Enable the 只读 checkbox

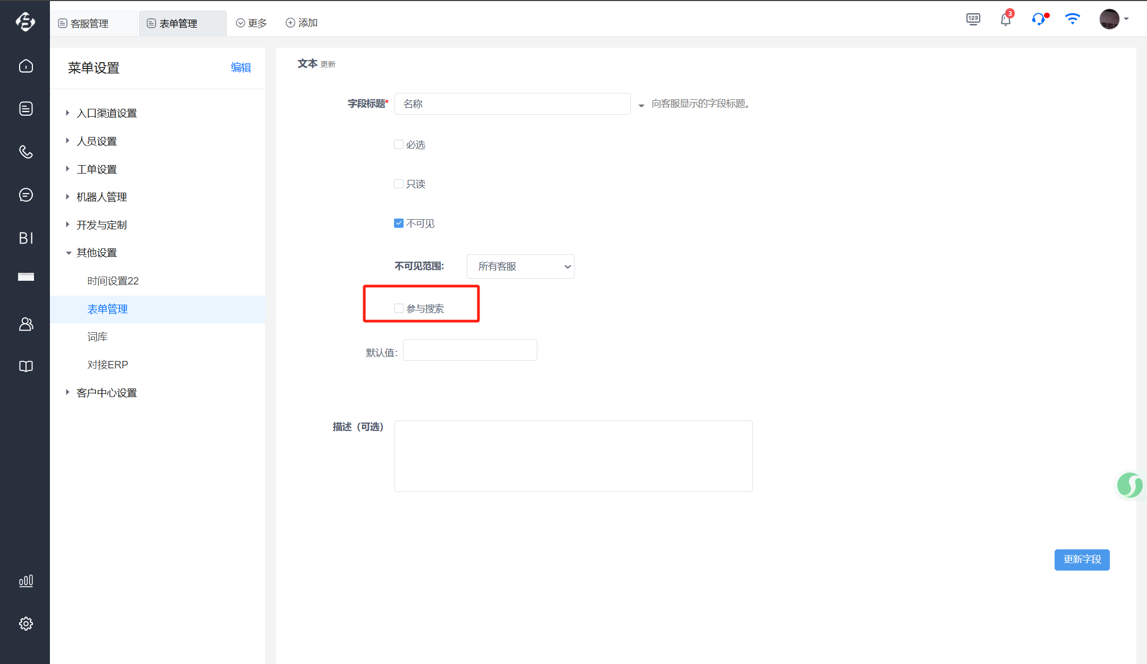[x=399, y=184]
